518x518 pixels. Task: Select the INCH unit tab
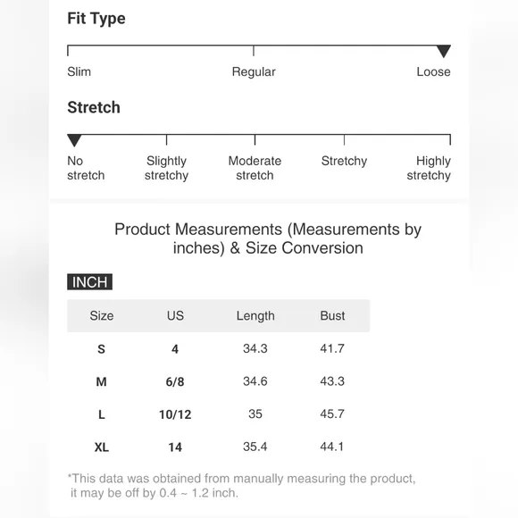click(x=89, y=282)
